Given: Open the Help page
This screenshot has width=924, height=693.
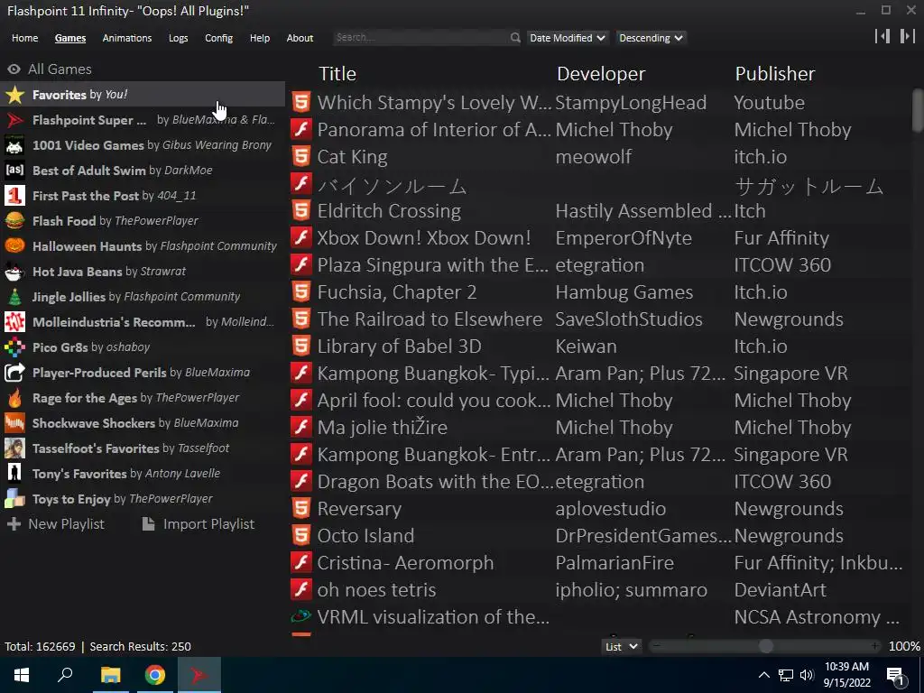Looking at the screenshot, I should click(259, 38).
